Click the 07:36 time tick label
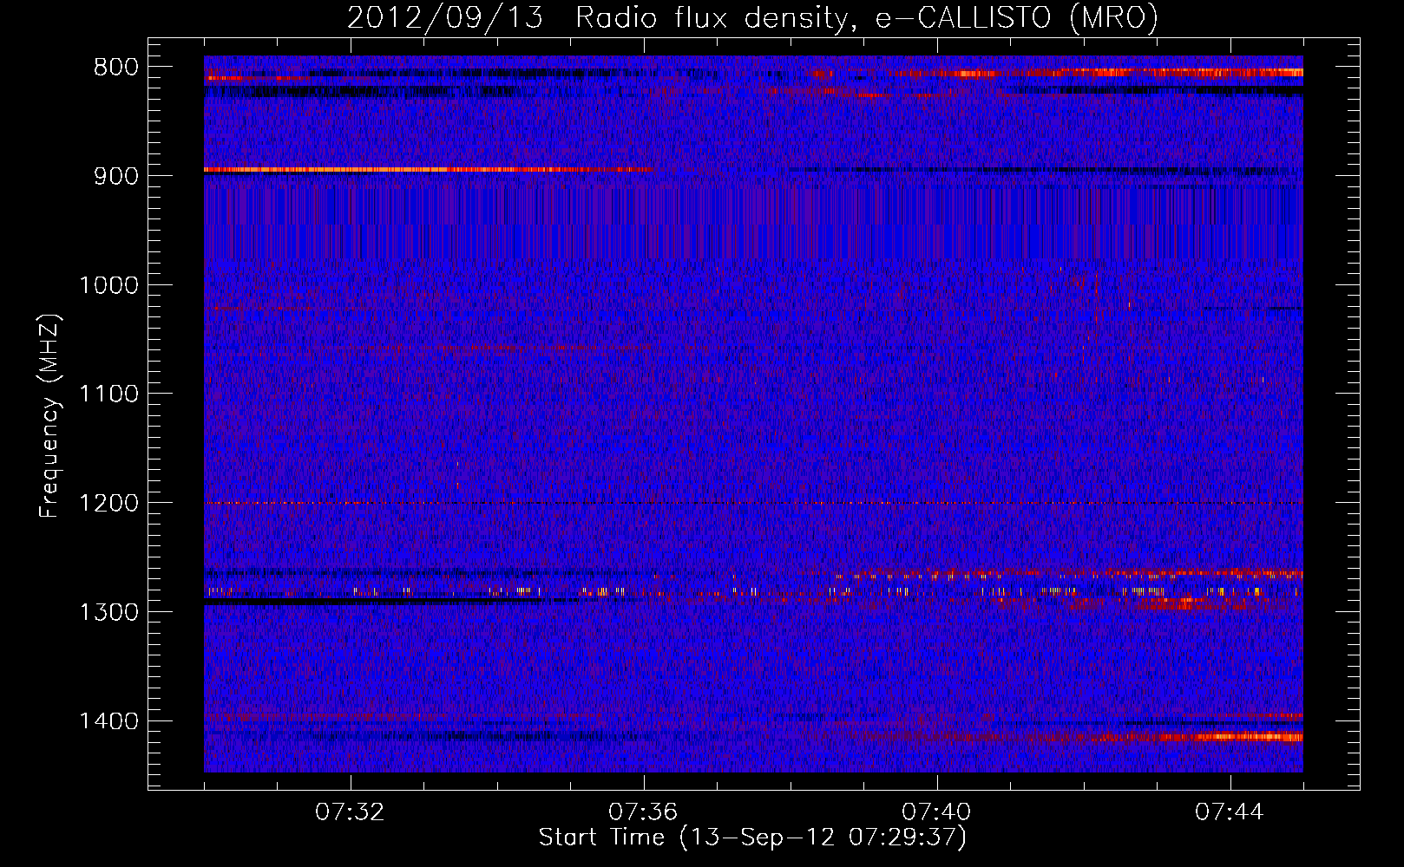1404x867 pixels. [643, 812]
